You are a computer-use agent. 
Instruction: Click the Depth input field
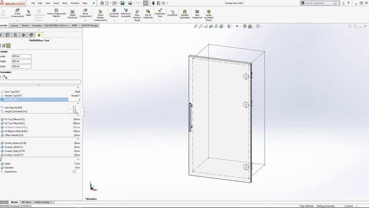point(21,66)
